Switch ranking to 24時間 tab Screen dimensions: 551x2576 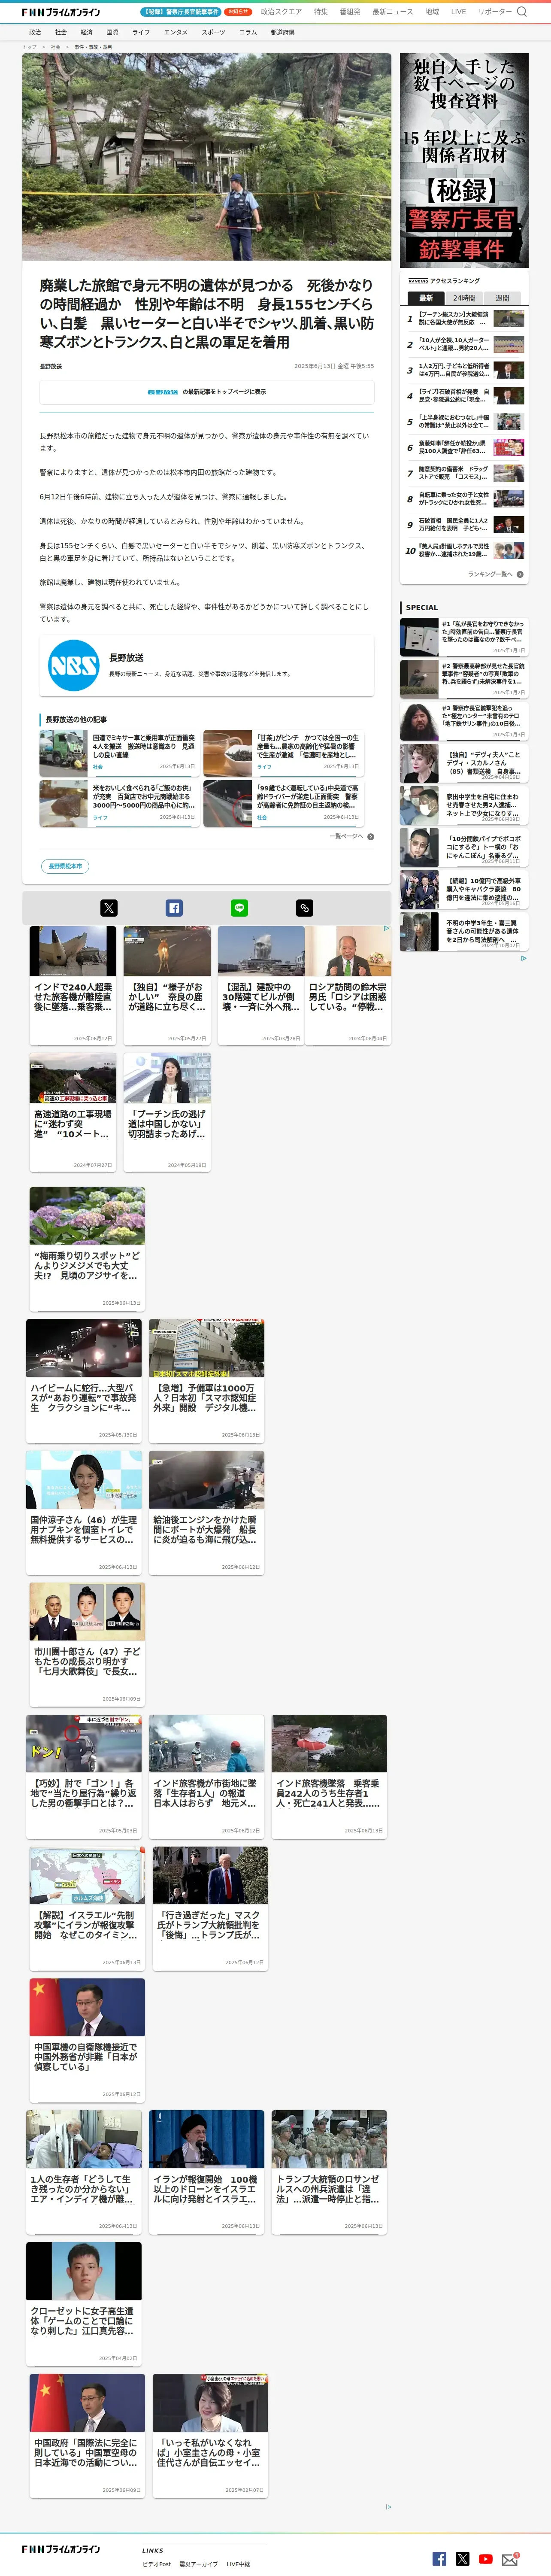[x=464, y=298]
